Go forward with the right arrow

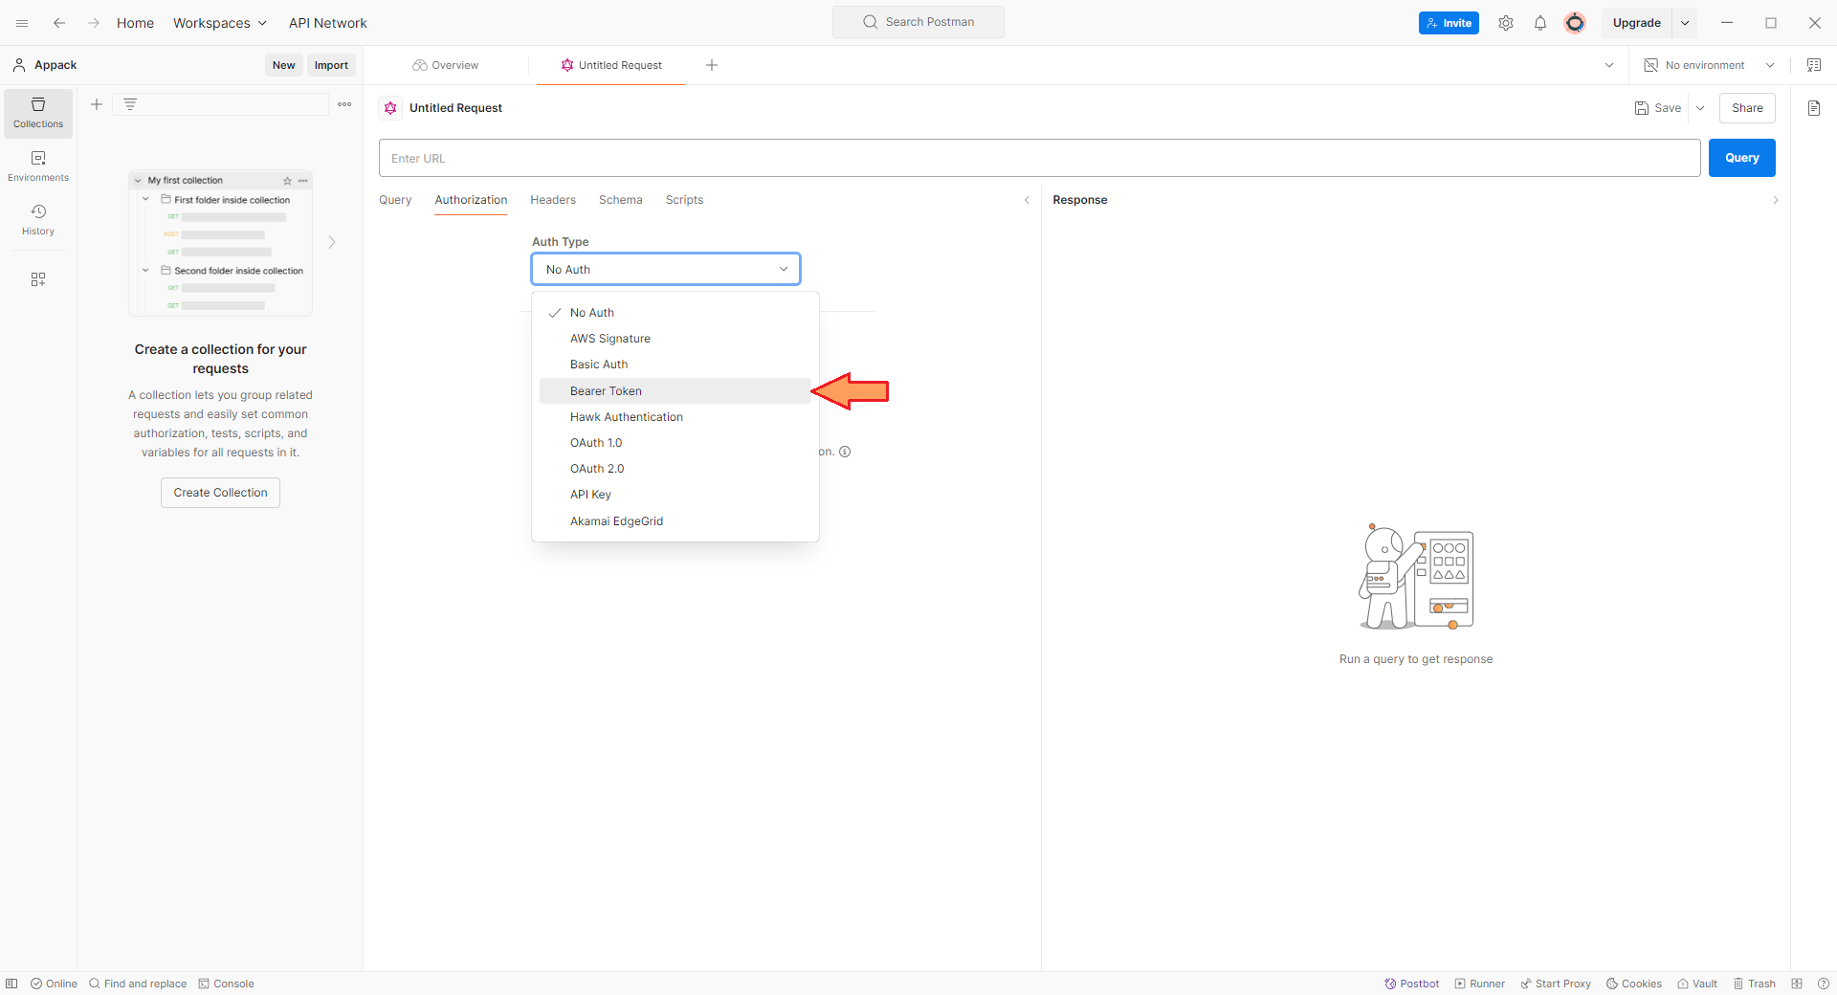click(94, 23)
